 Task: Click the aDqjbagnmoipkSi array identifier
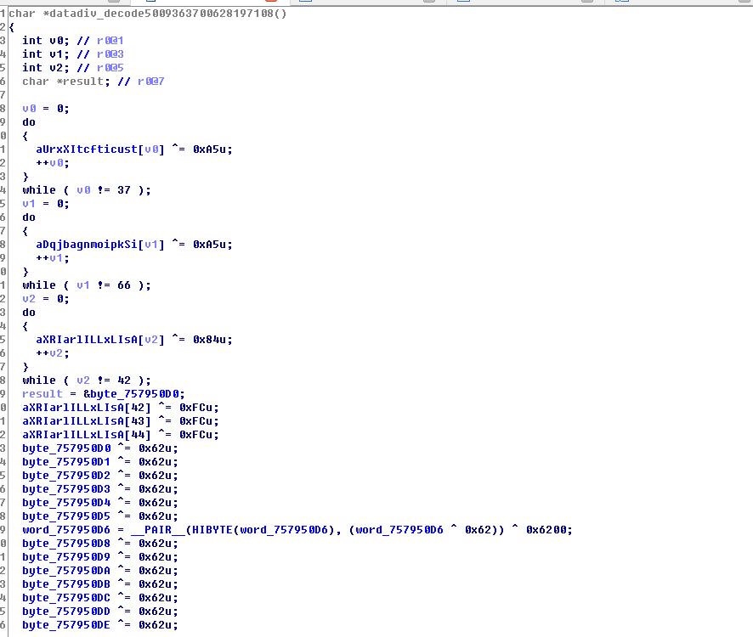click(87, 245)
